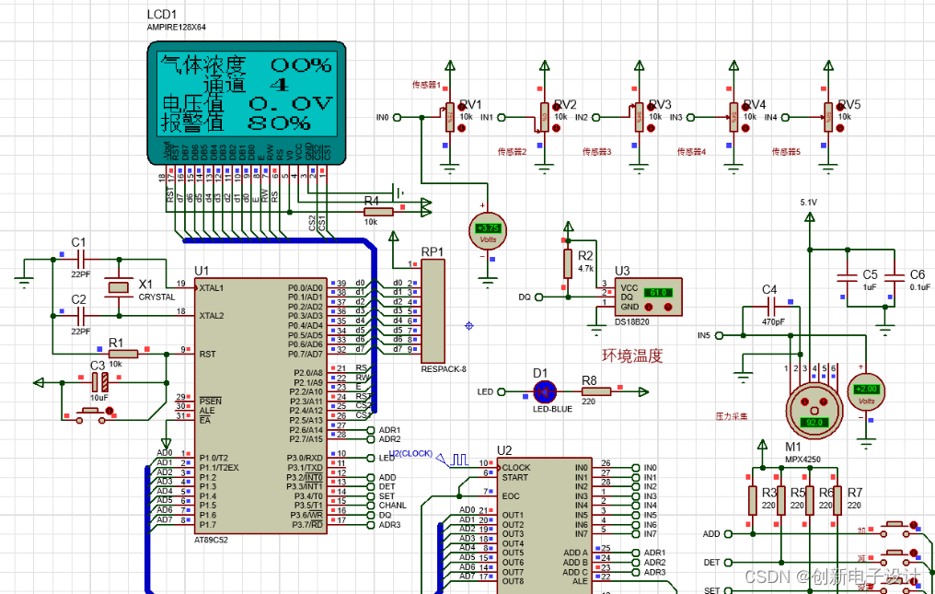Select capacitor C5 1uF
This screenshot has width=935, height=594.
coord(848,277)
